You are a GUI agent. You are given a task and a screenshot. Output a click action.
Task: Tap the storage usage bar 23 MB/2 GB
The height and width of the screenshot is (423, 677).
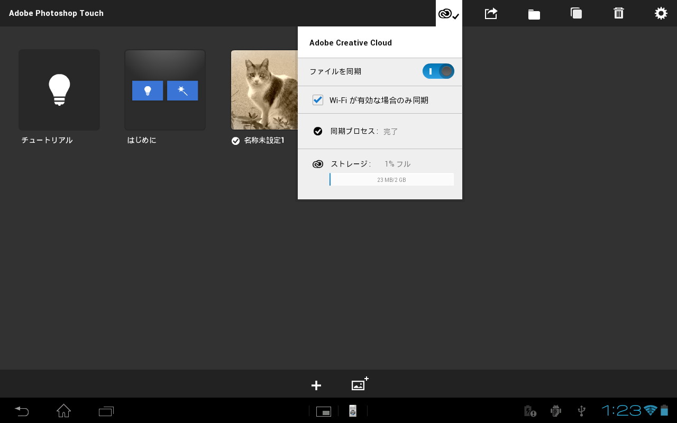coord(391,180)
